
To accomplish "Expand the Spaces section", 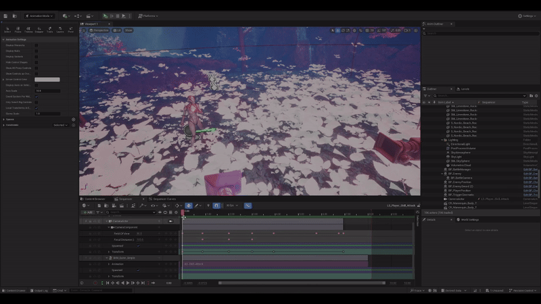I will [x=10, y=120].
